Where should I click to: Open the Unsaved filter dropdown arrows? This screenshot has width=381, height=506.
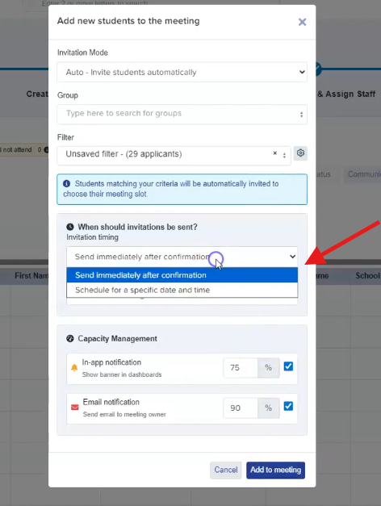(x=284, y=156)
